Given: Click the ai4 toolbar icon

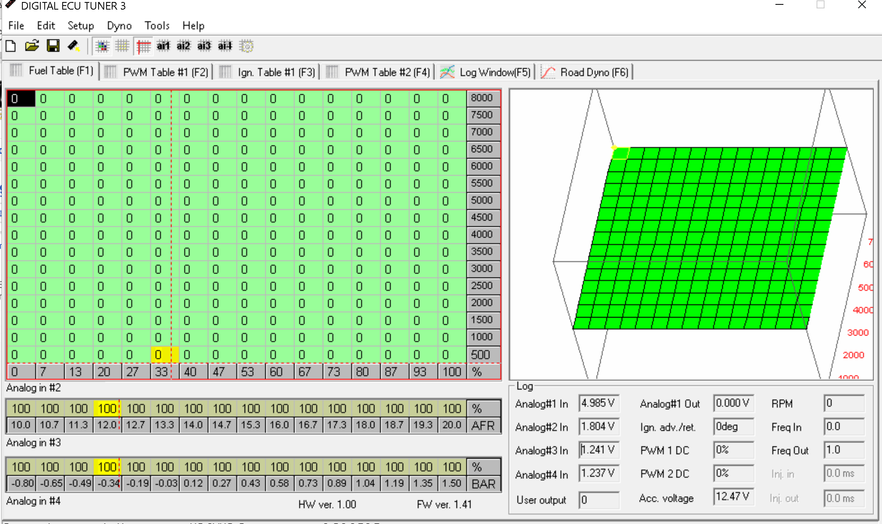Looking at the screenshot, I should click(x=225, y=46).
